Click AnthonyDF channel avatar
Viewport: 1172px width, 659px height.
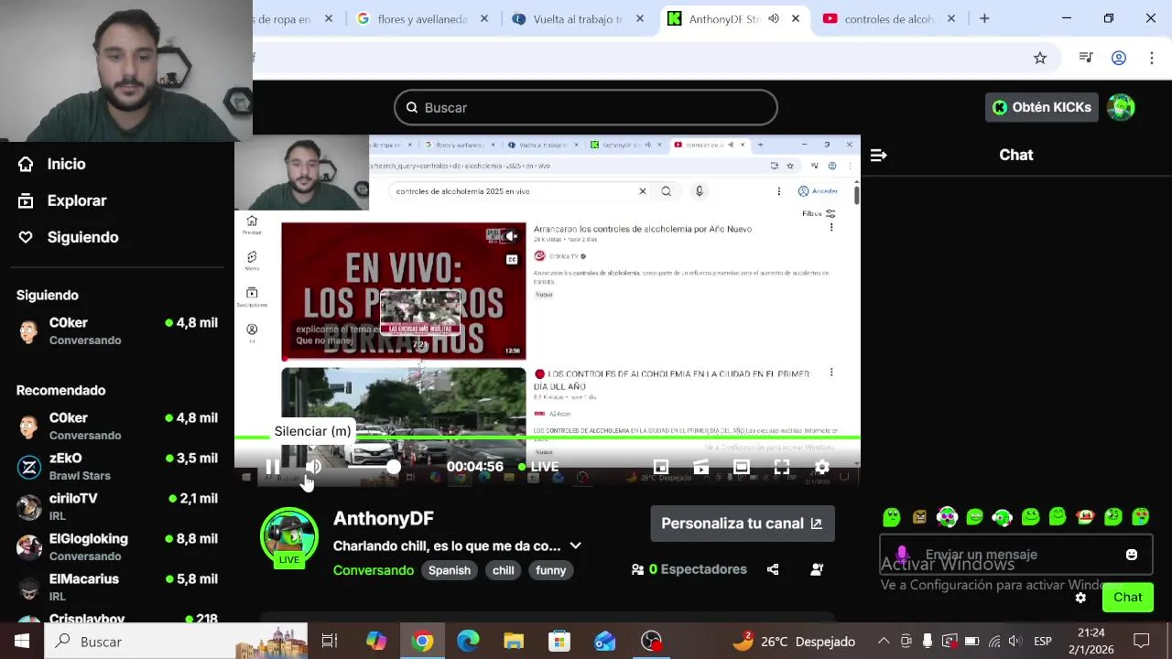coord(289,536)
